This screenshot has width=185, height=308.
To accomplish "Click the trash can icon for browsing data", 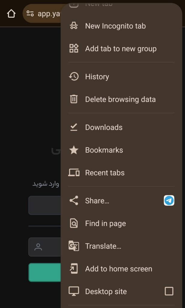I will [74, 99].
